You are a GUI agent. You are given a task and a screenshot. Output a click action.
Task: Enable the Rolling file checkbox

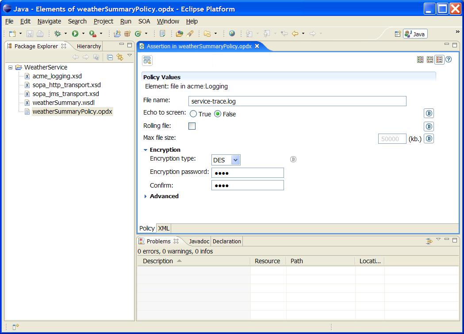192,127
